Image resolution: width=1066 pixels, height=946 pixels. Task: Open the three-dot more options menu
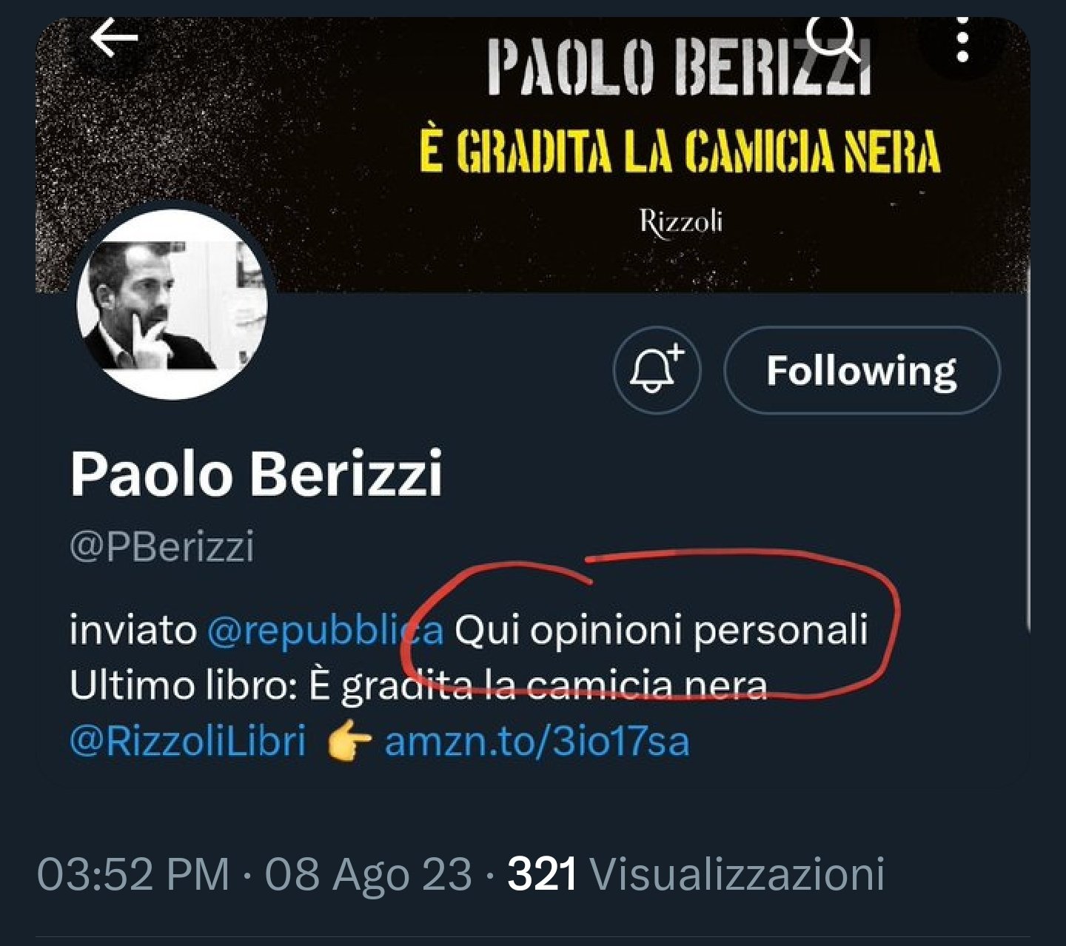tap(962, 37)
